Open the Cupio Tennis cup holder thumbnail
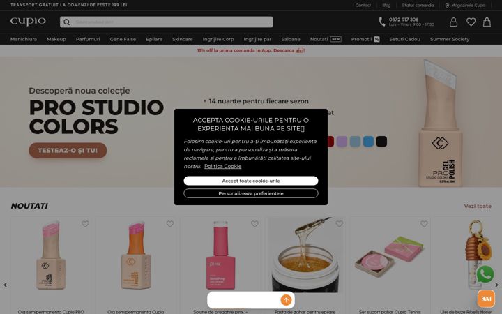Image resolution: width=502 pixels, height=314 pixels. tap(390, 256)
